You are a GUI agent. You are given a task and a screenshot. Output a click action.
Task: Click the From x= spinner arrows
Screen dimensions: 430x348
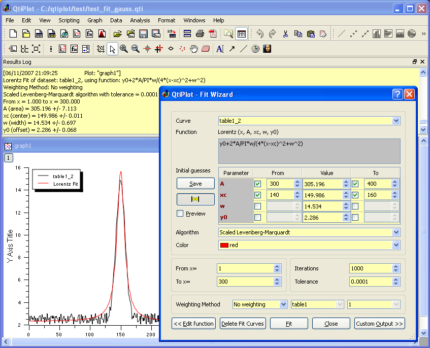(x=277, y=268)
